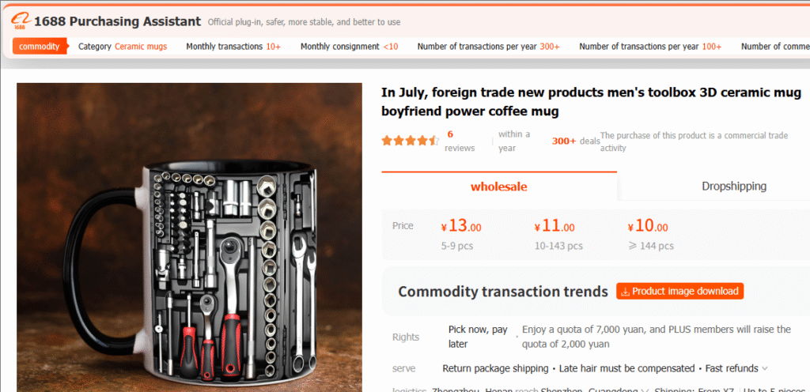Select the ¥10.00 price tier for 144 pcs

click(650, 235)
